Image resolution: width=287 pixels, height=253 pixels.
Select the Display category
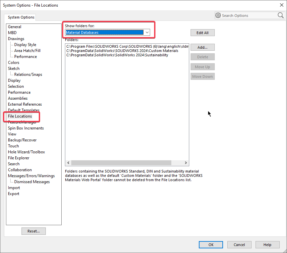(x=14, y=80)
